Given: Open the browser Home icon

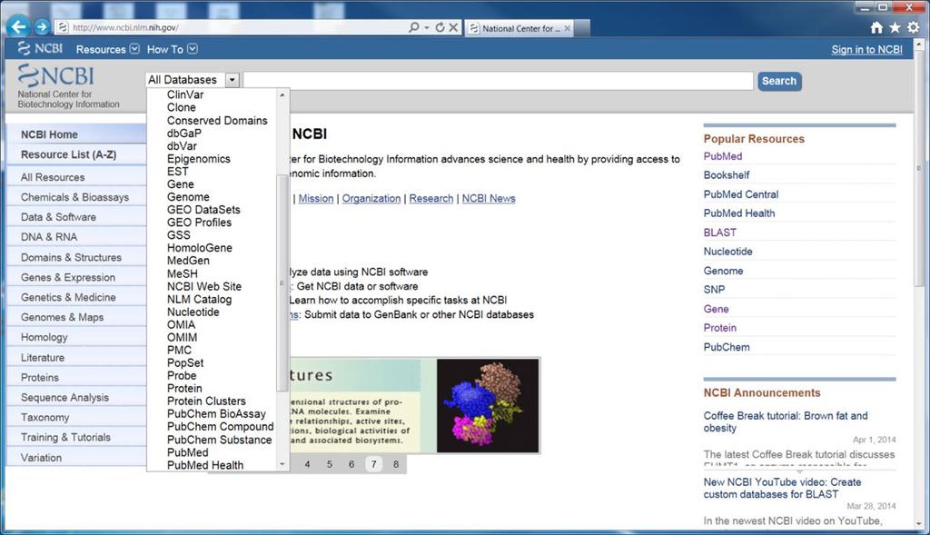Looking at the screenshot, I should click(876, 27).
